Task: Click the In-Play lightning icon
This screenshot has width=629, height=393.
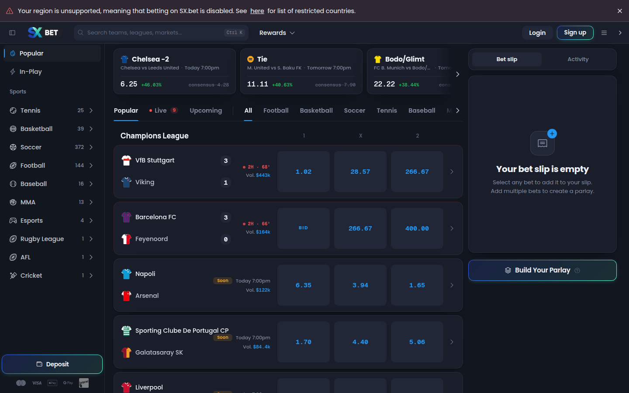Action: [13, 72]
